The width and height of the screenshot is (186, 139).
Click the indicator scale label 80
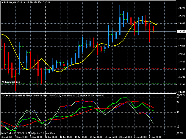pos(178,102)
